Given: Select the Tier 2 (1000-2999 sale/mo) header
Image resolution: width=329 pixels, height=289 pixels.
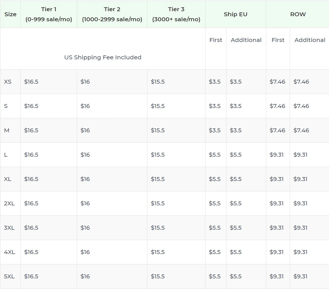Looking at the screenshot, I should coord(112,14).
